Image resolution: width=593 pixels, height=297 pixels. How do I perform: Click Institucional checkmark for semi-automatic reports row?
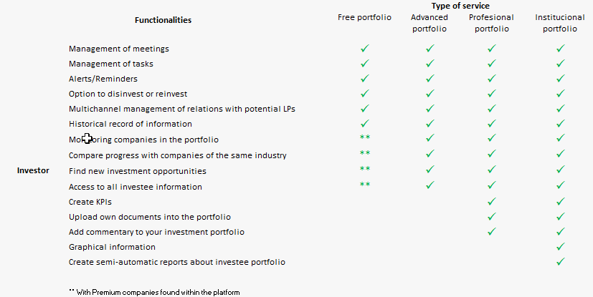pos(560,262)
